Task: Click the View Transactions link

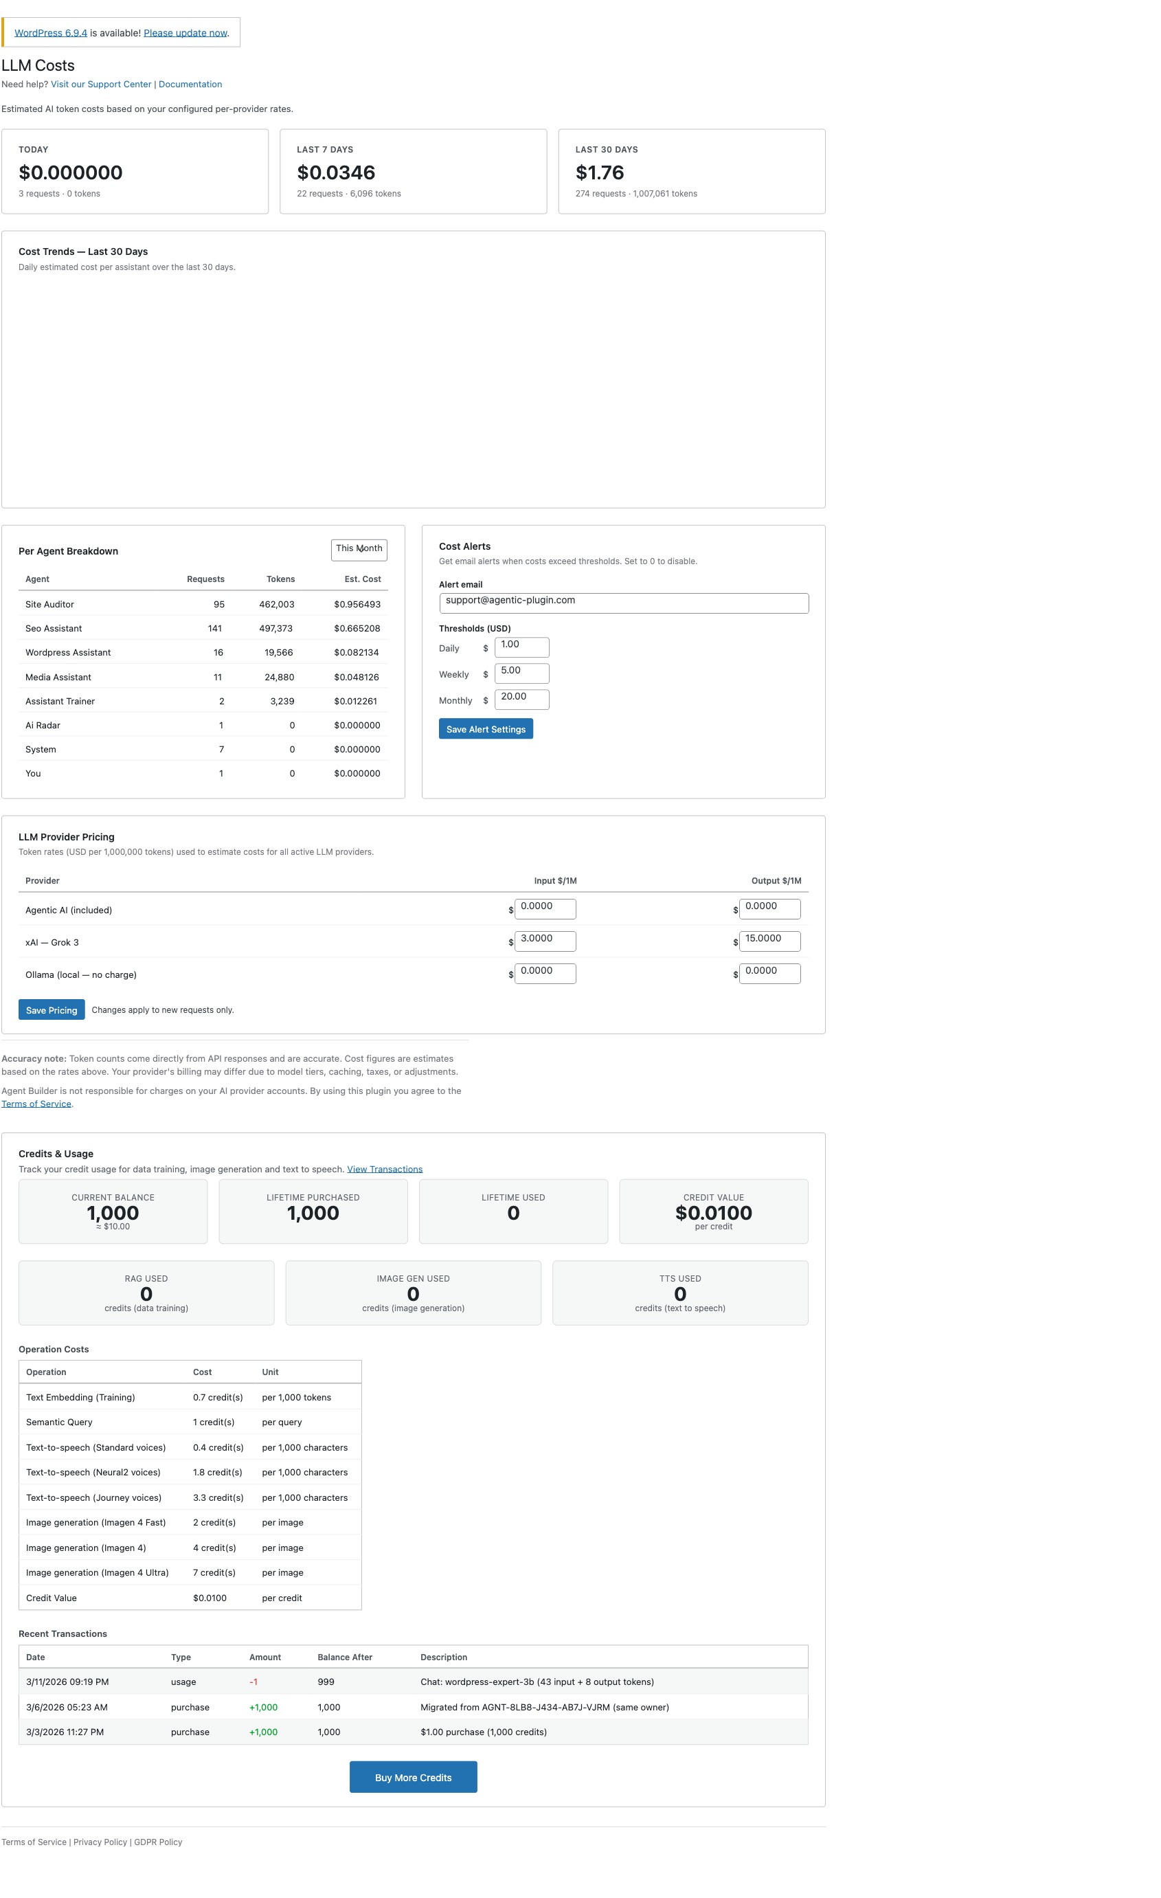Action: tap(384, 1168)
